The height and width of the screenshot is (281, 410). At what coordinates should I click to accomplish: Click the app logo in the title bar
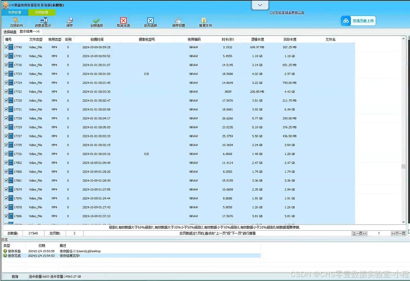6,5
